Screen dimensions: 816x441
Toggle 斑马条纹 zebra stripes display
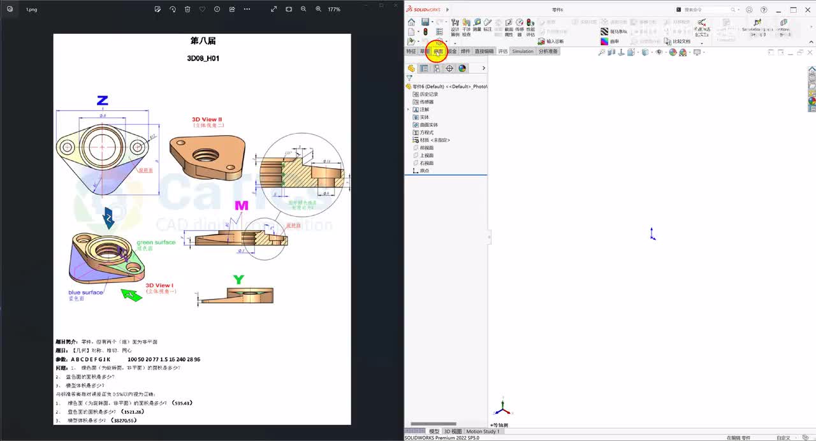[x=614, y=32]
